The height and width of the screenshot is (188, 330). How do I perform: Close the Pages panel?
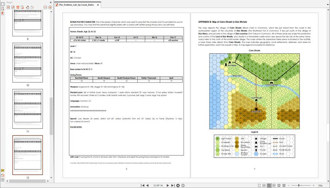51,2
